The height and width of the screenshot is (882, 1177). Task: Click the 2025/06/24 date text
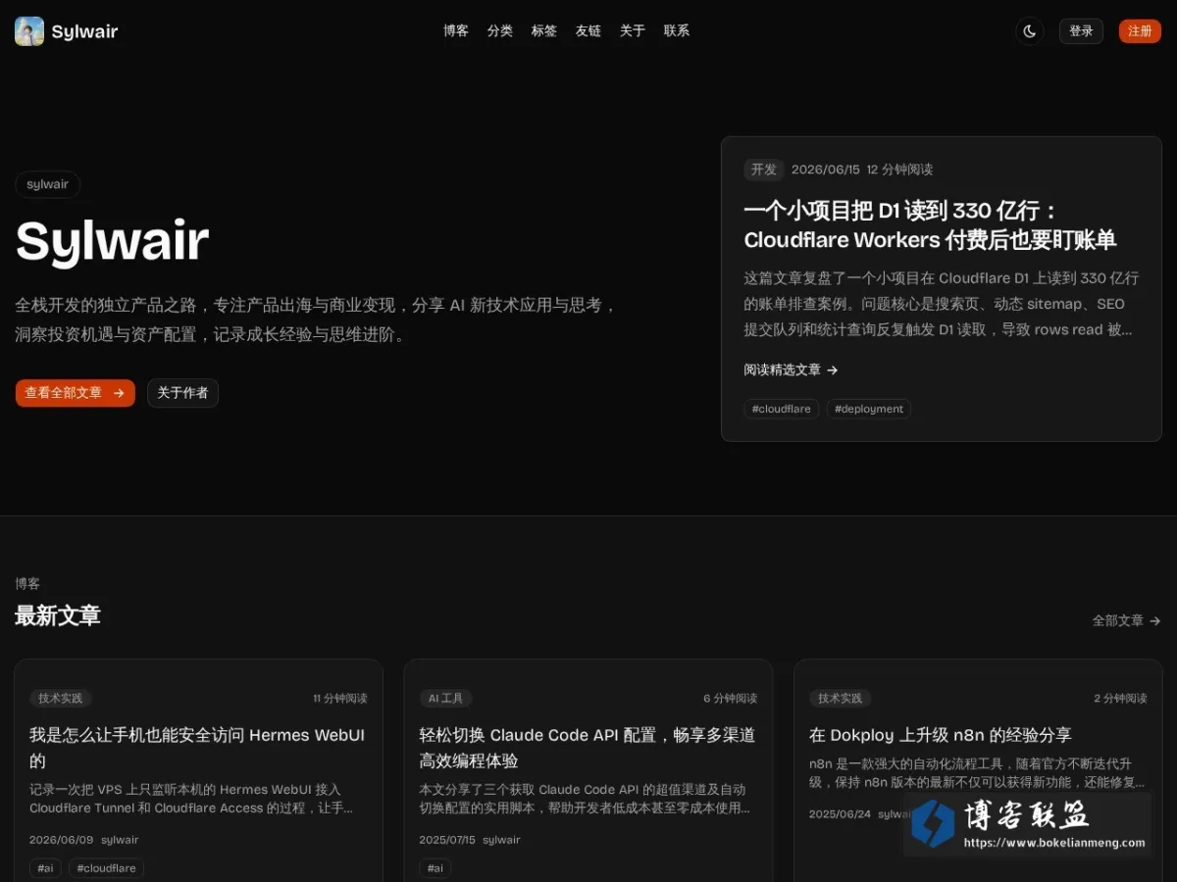click(840, 814)
